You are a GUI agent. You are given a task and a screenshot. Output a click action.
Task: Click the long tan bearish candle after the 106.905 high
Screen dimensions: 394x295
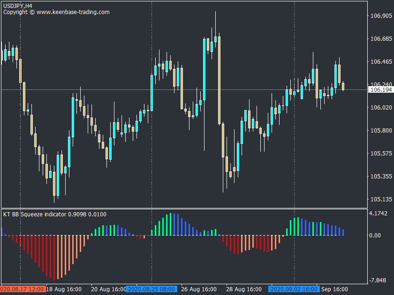click(x=219, y=80)
